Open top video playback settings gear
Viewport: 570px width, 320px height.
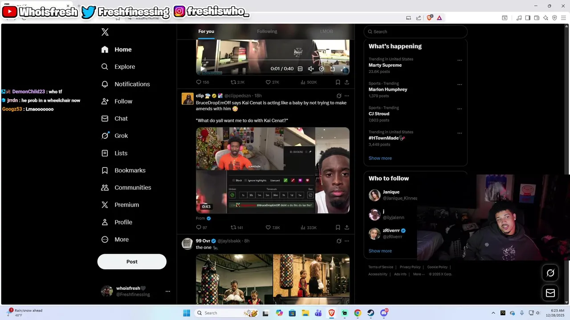click(x=322, y=69)
